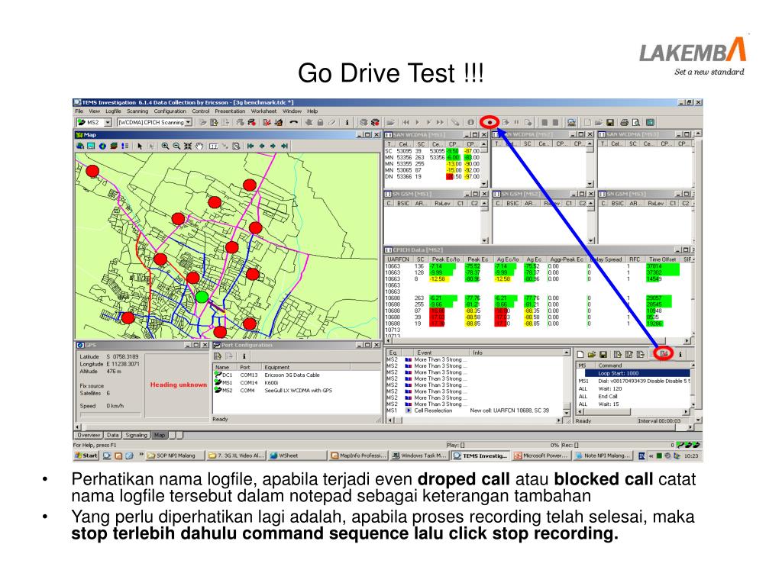Switch to the Data worksheet tab
The height and width of the screenshot is (586, 782).
pyautogui.click(x=113, y=435)
